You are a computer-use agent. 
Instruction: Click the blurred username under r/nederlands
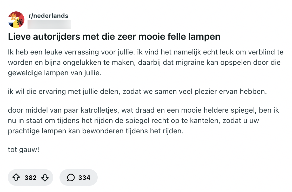(49, 24)
